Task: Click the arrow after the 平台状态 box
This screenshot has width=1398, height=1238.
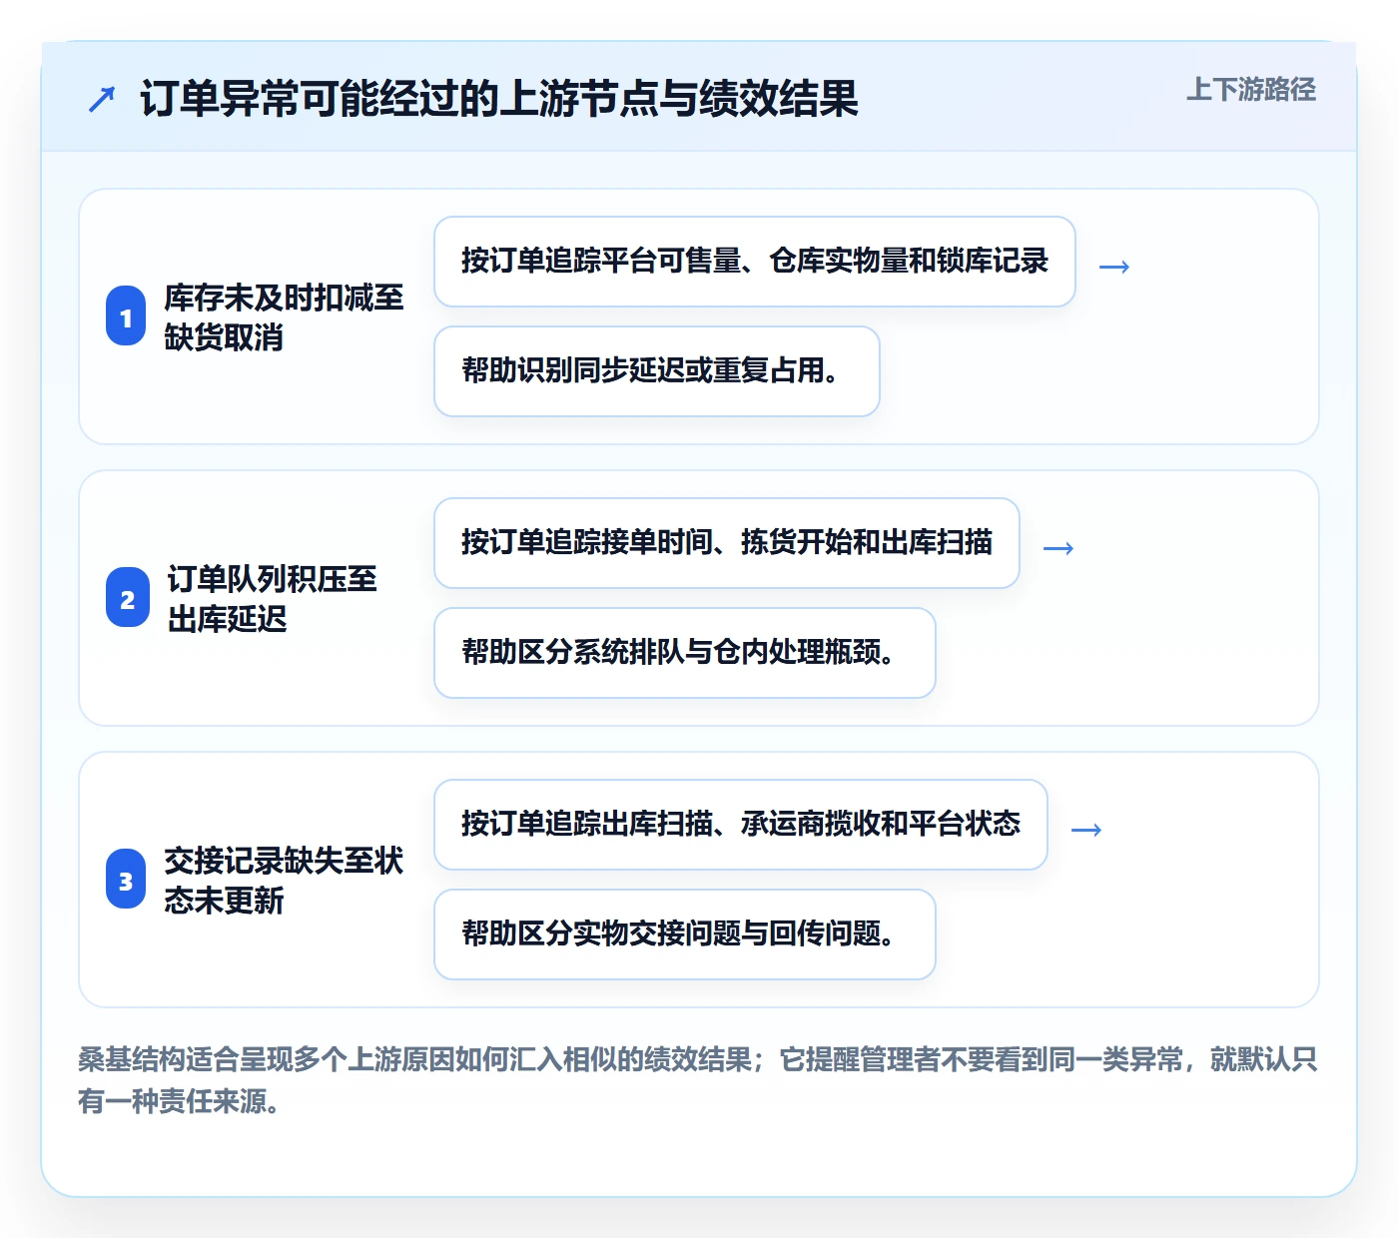Action: (x=1086, y=830)
